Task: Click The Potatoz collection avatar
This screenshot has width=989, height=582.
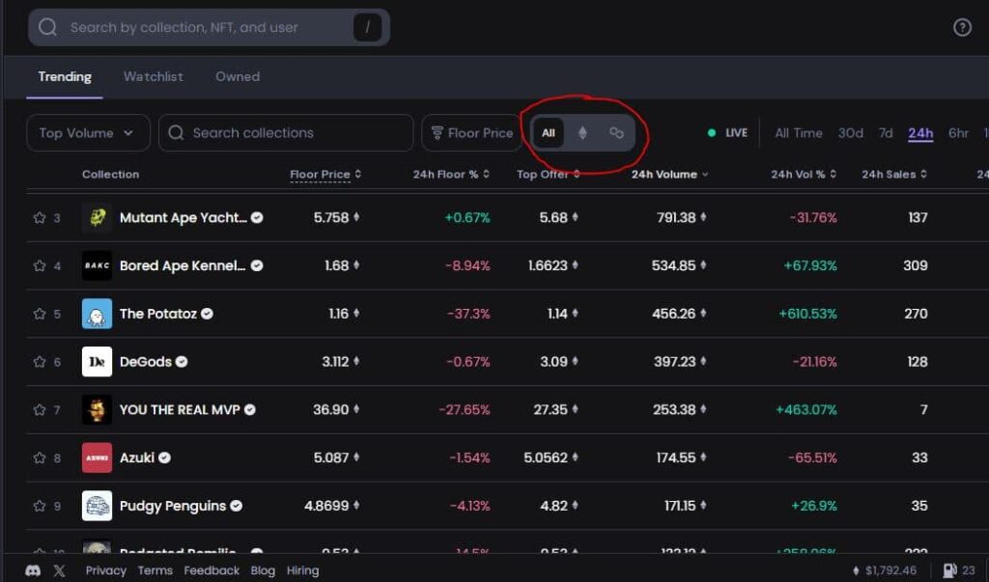Action: [97, 314]
